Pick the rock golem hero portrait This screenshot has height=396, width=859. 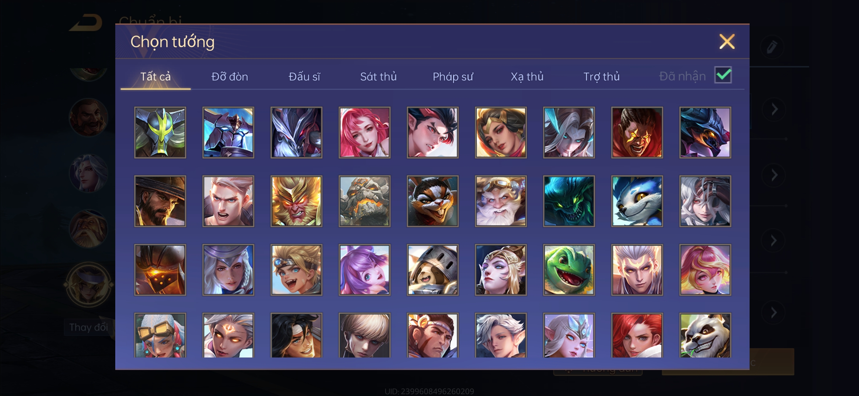point(364,201)
